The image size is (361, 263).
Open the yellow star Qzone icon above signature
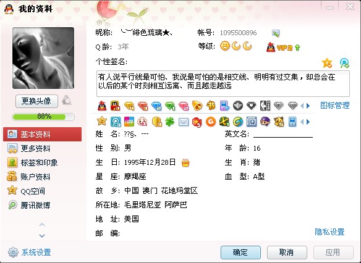(327, 63)
